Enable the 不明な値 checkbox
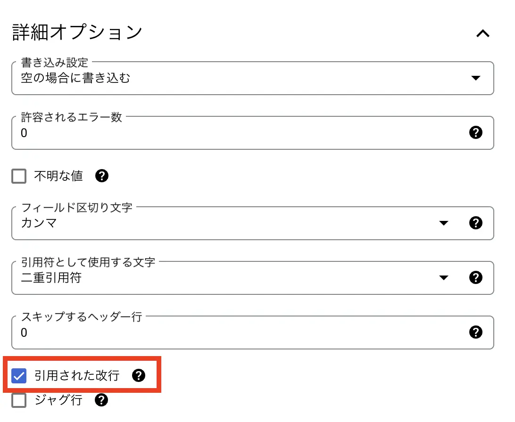 (19, 176)
